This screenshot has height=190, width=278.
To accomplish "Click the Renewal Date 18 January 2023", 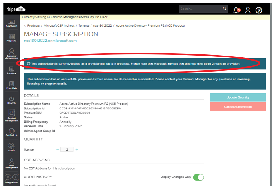I will click(x=71, y=126).
